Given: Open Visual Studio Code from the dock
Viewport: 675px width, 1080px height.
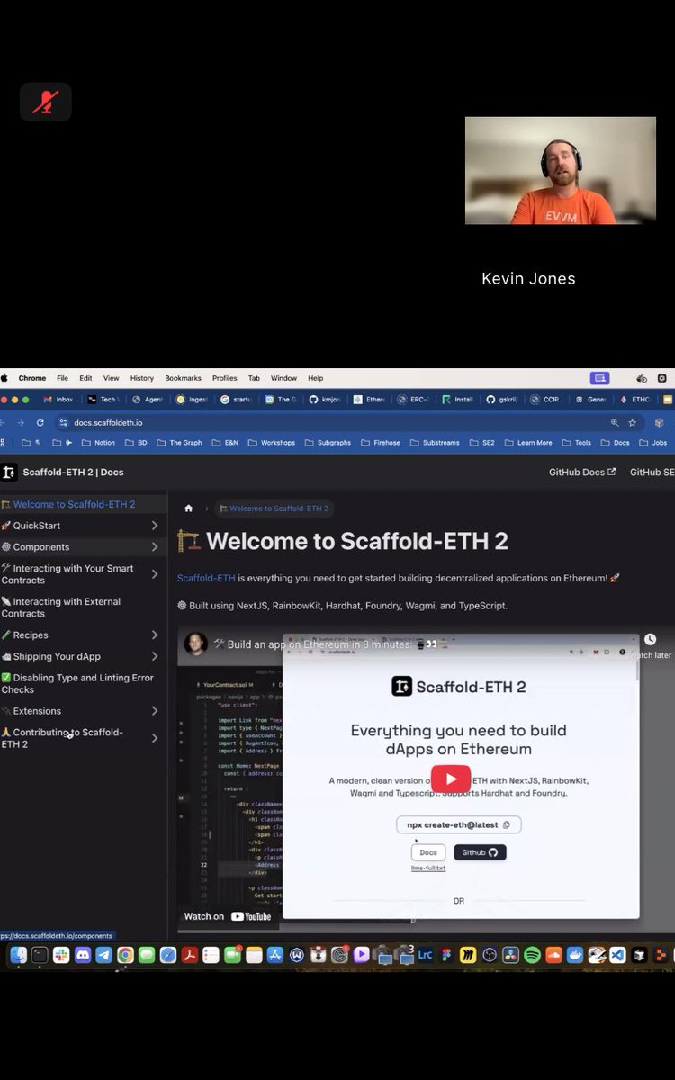Looking at the screenshot, I should tap(617, 956).
